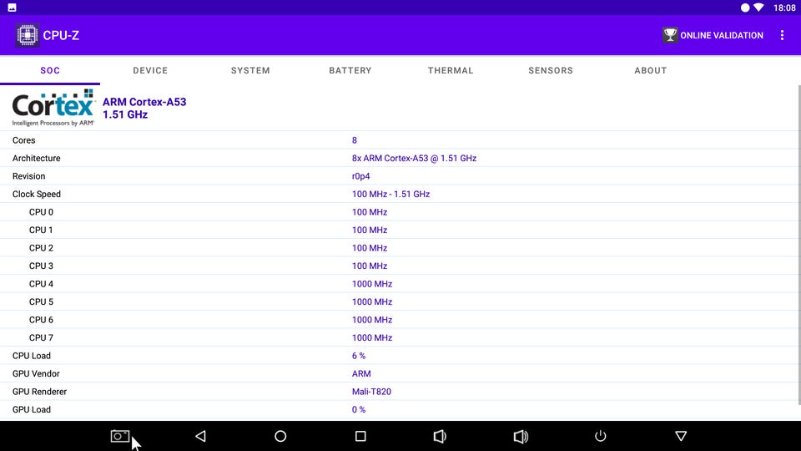Select the SENSORS tab
This screenshot has height=451, width=801.
tap(551, 70)
